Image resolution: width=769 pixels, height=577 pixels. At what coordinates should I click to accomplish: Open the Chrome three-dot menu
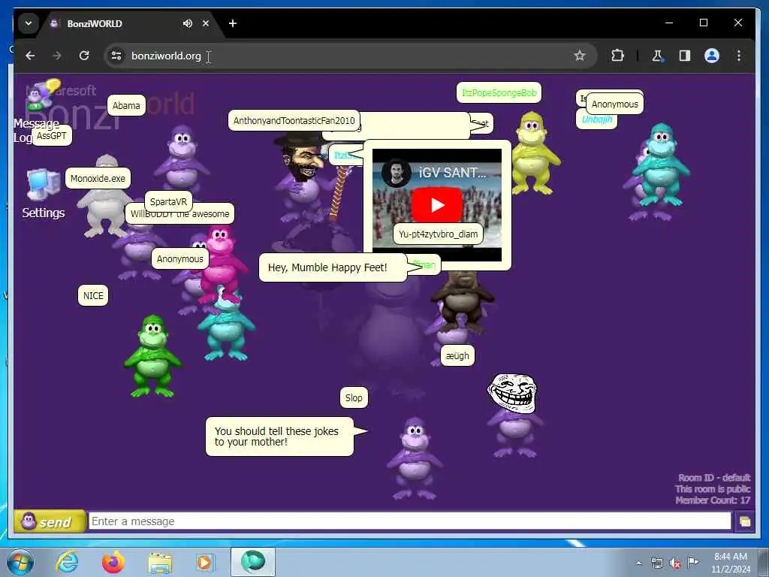(739, 56)
